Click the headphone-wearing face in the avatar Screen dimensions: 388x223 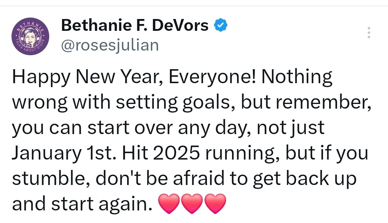30,38
